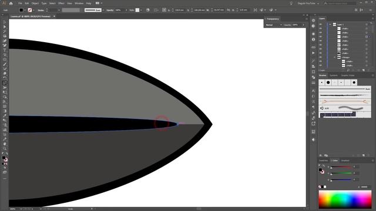Open the Brush Definition dropdown

(103, 10)
